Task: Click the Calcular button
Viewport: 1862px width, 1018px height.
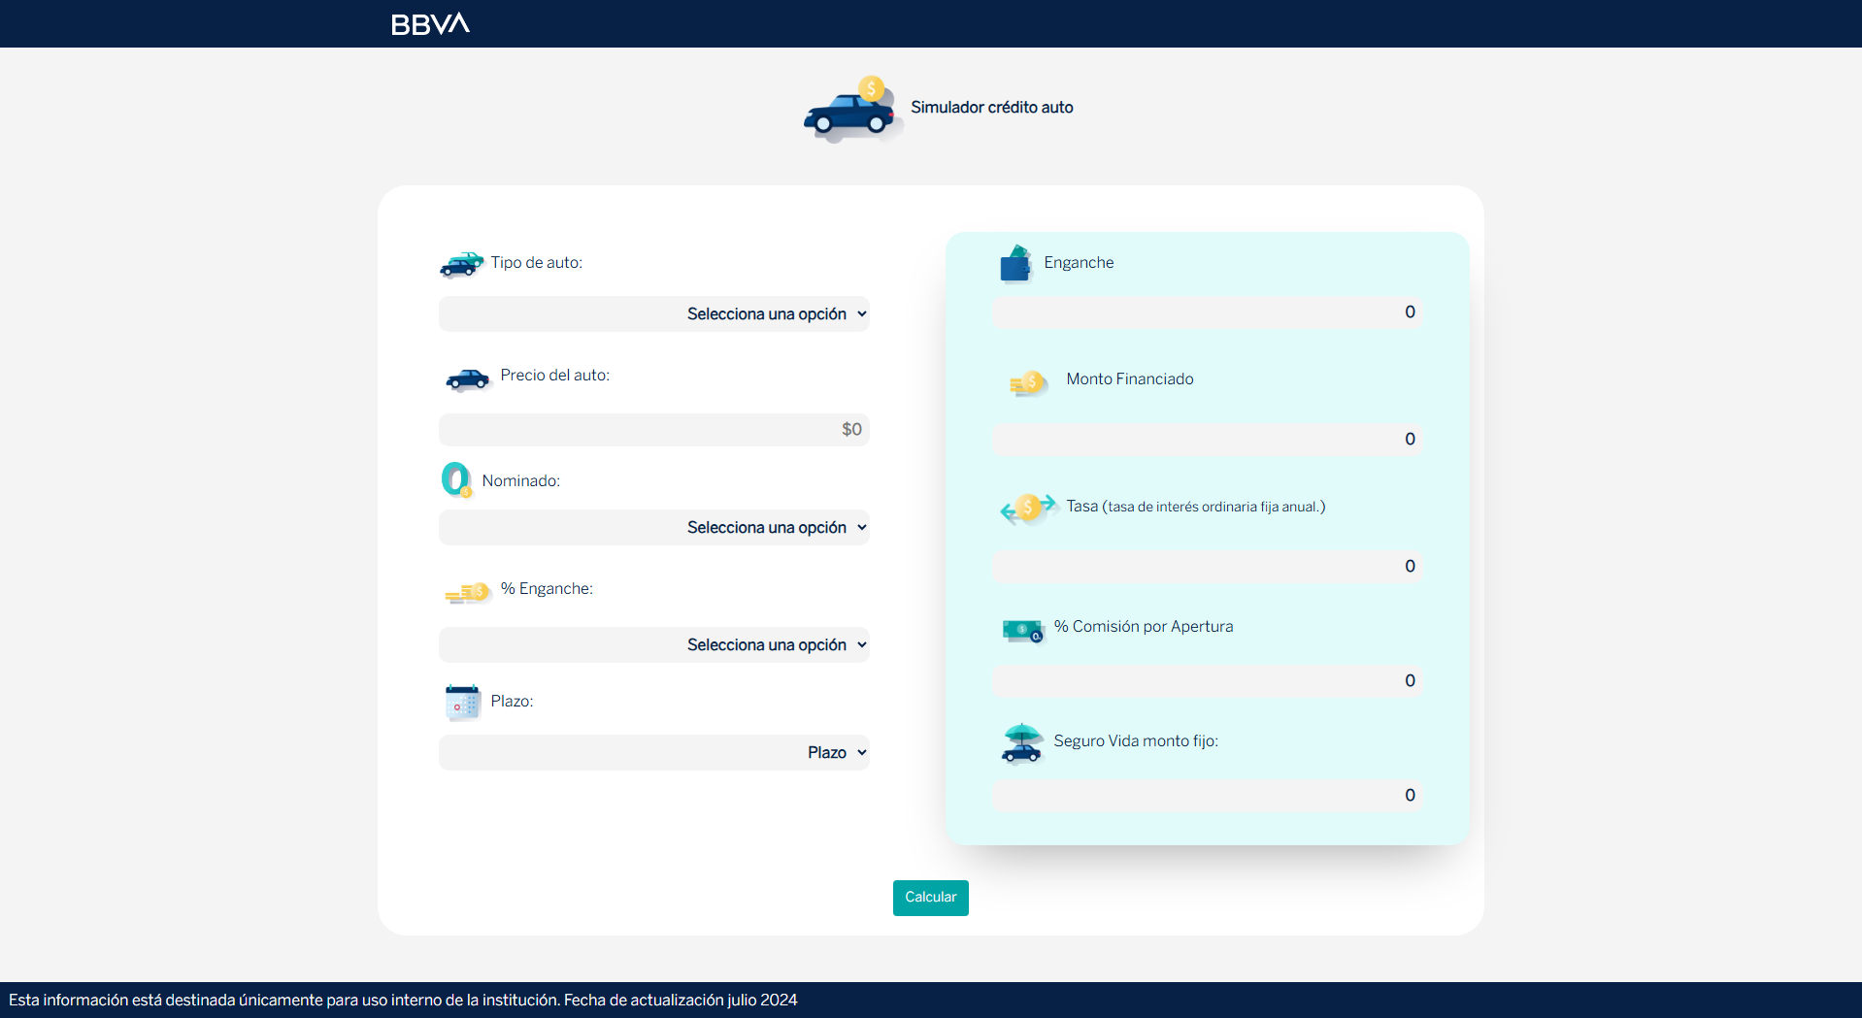Action: 931,898
